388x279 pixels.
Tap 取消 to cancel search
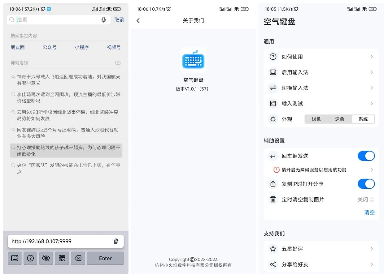pos(119,20)
